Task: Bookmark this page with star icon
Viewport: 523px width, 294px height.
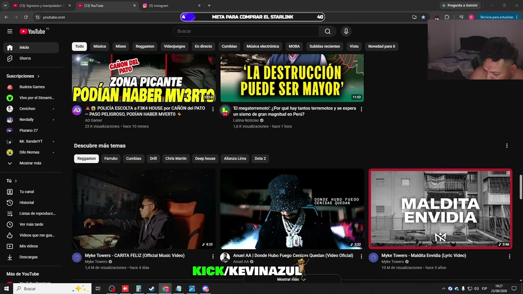Action: [x=423, y=17]
